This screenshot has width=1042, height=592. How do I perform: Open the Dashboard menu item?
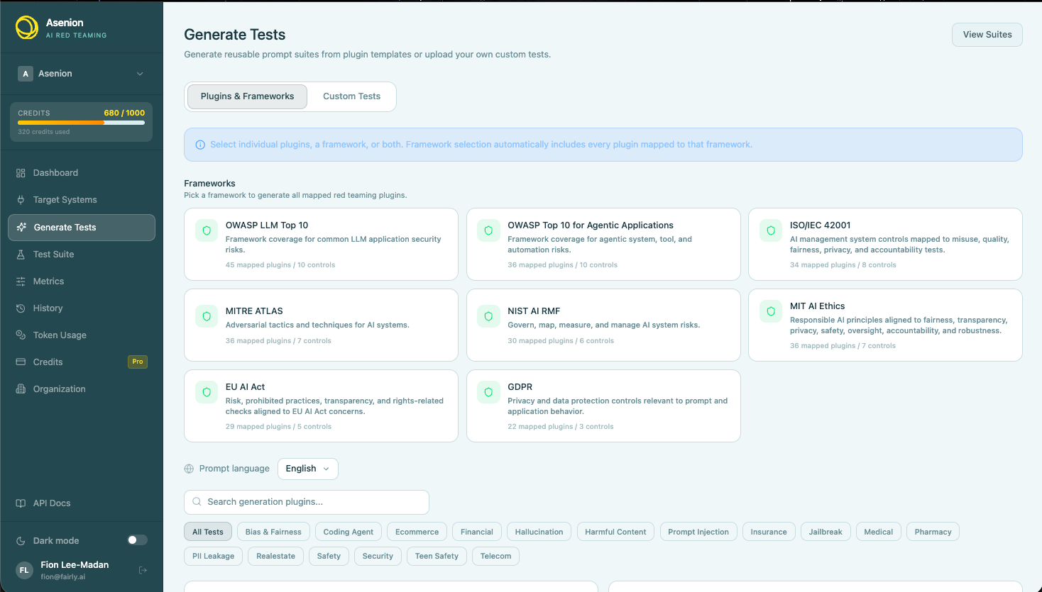tap(82, 173)
